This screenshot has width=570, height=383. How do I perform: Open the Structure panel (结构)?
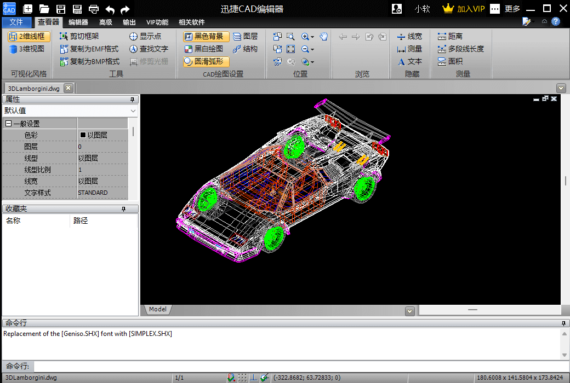click(245, 49)
